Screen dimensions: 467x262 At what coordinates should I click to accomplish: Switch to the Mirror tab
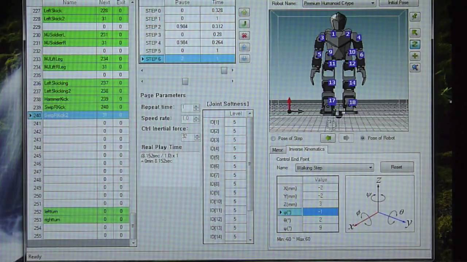tap(277, 150)
